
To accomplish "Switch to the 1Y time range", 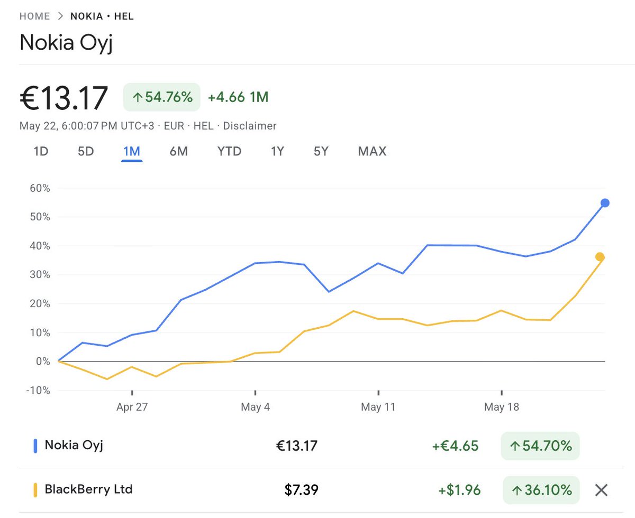I will click(278, 152).
